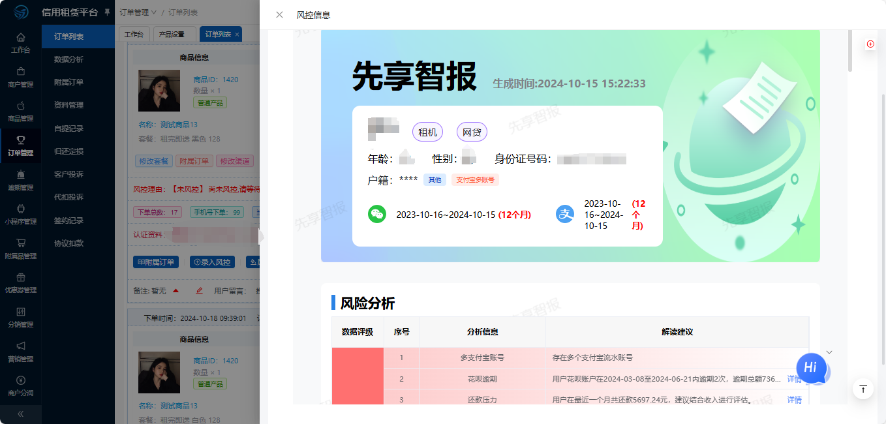The image size is (886, 424).
Task: Open 逾期管理 in the sidebar
Action: tap(21, 180)
